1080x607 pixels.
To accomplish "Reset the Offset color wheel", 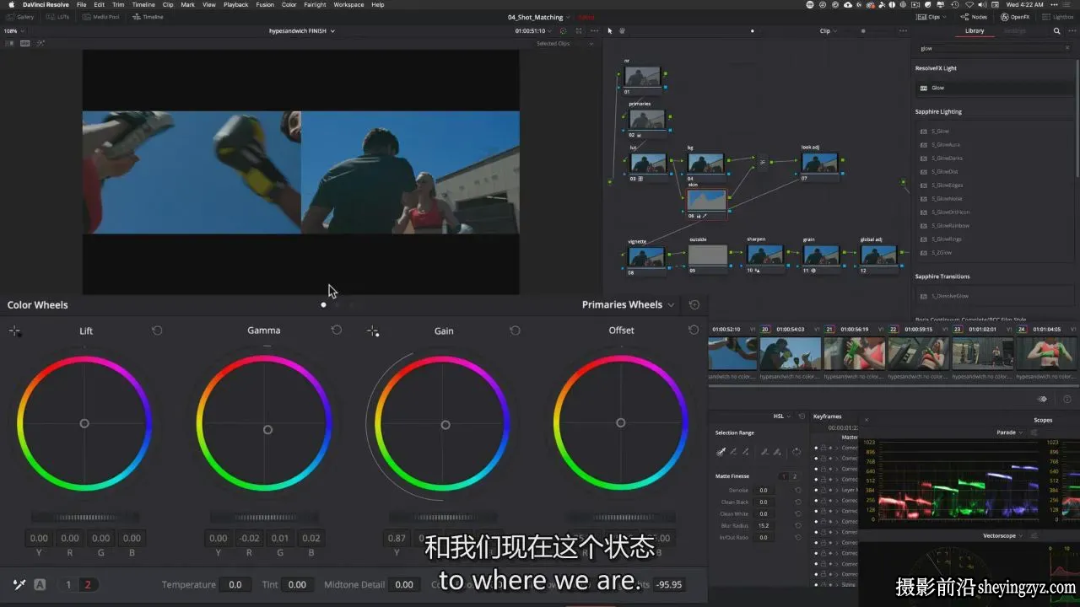I will (x=694, y=330).
